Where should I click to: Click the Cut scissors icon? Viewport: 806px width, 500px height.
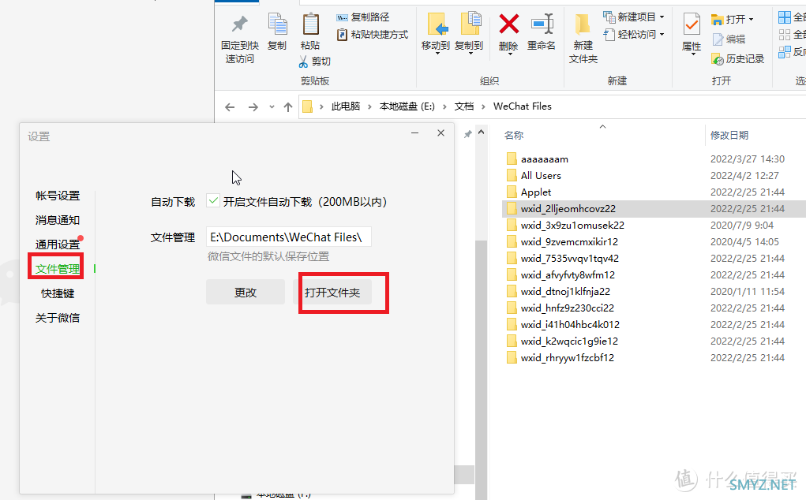[303, 62]
